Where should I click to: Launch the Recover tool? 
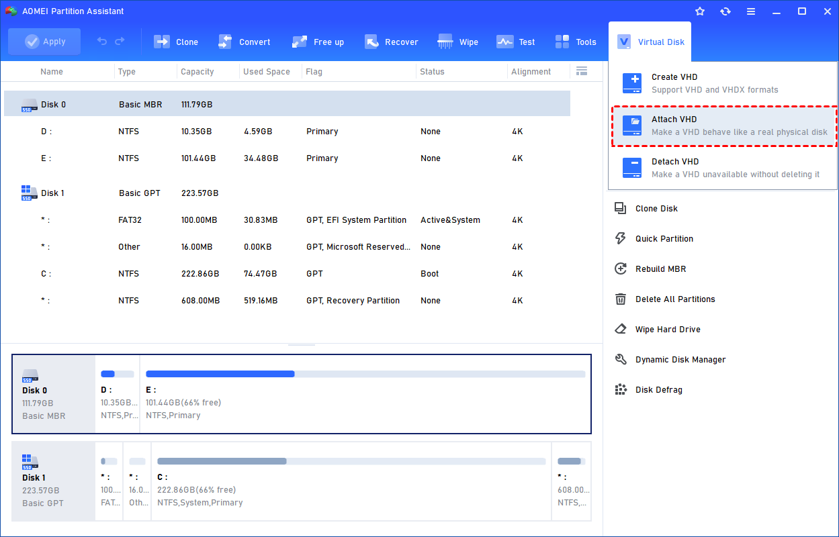pyautogui.click(x=372, y=42)
